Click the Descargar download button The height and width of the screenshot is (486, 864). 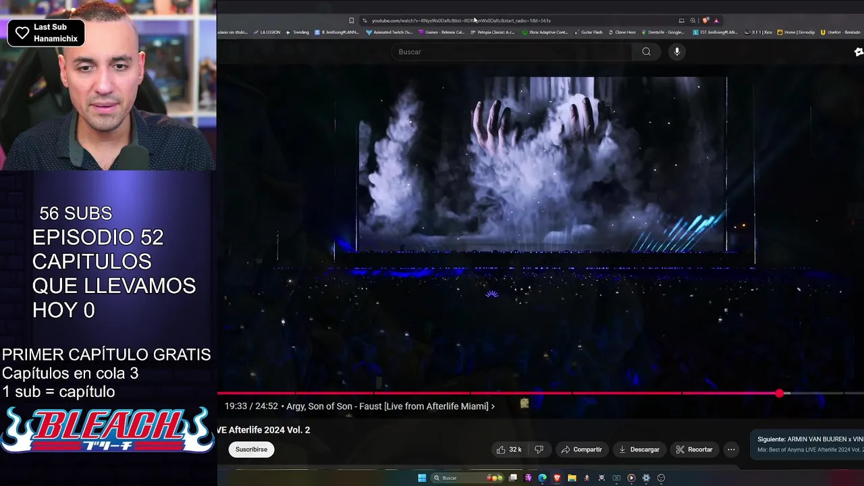(639, 450)
